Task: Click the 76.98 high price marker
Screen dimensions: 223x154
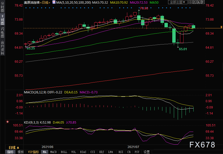Action: tap(144, 8)
